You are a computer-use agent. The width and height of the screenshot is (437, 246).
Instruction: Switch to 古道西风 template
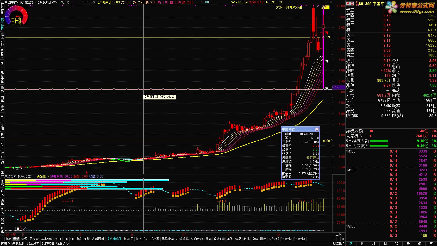[x=98, y=239]
